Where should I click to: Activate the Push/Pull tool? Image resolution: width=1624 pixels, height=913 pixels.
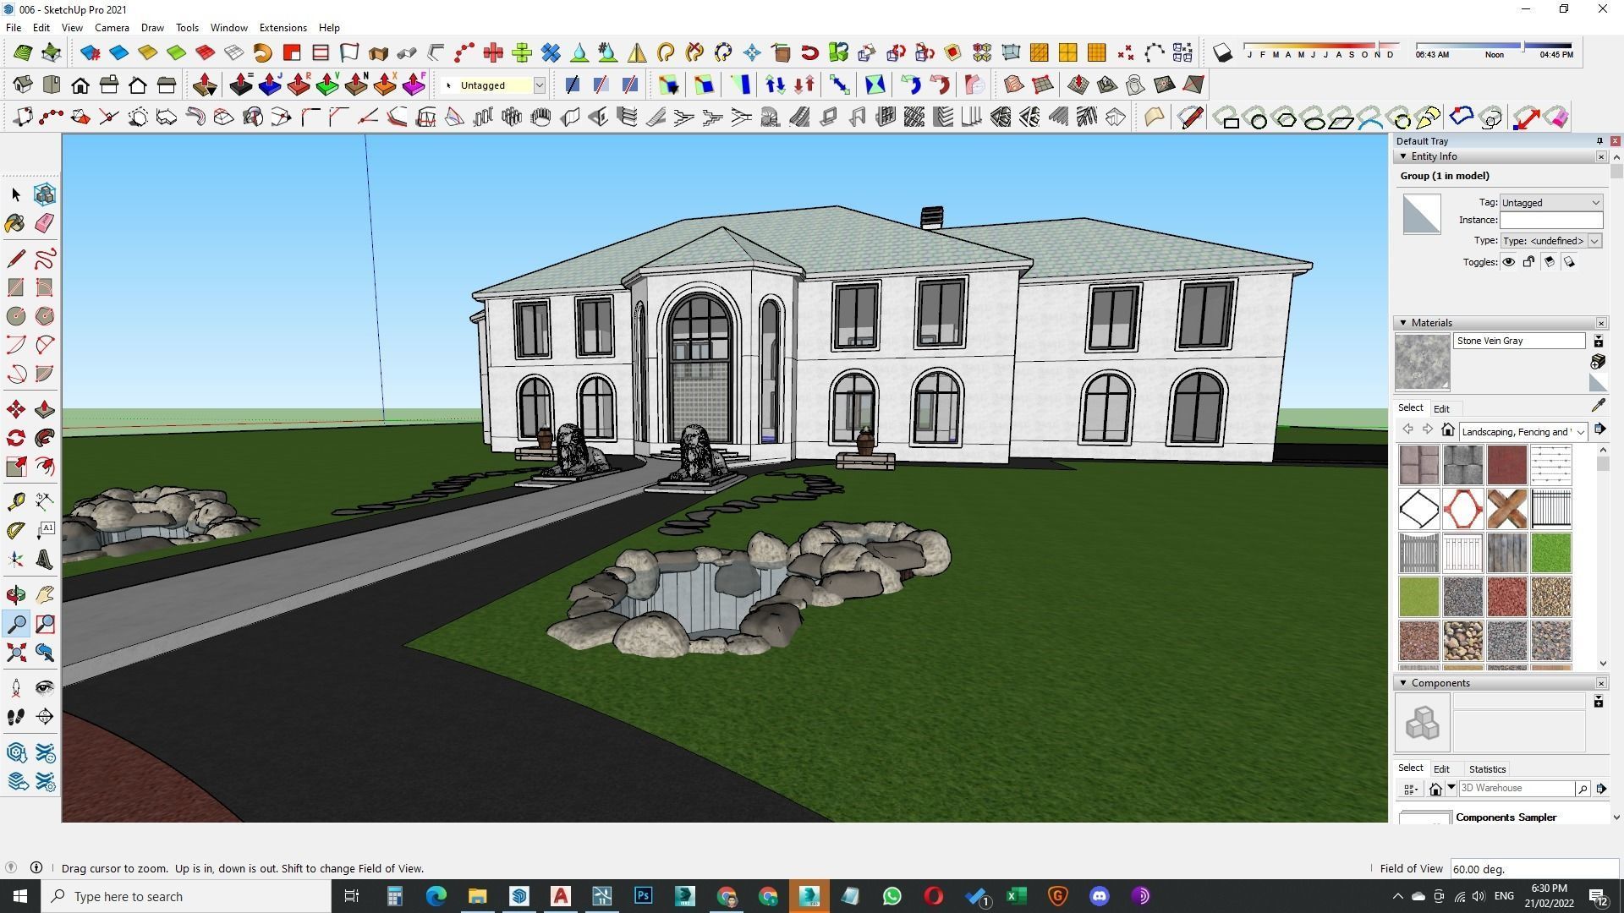point(45,410)
